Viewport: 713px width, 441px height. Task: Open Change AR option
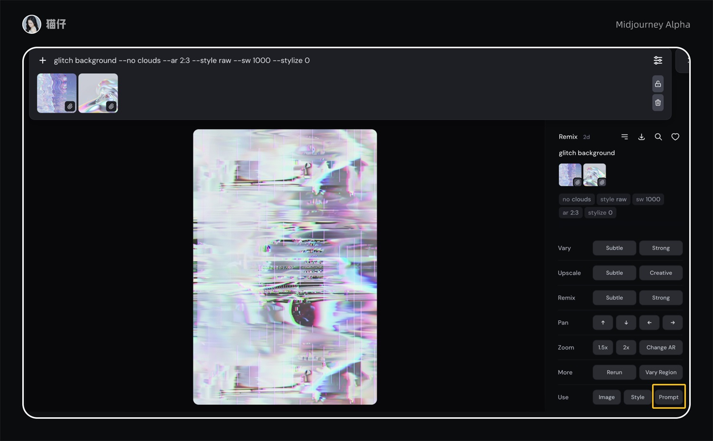(x=661, y=347)
